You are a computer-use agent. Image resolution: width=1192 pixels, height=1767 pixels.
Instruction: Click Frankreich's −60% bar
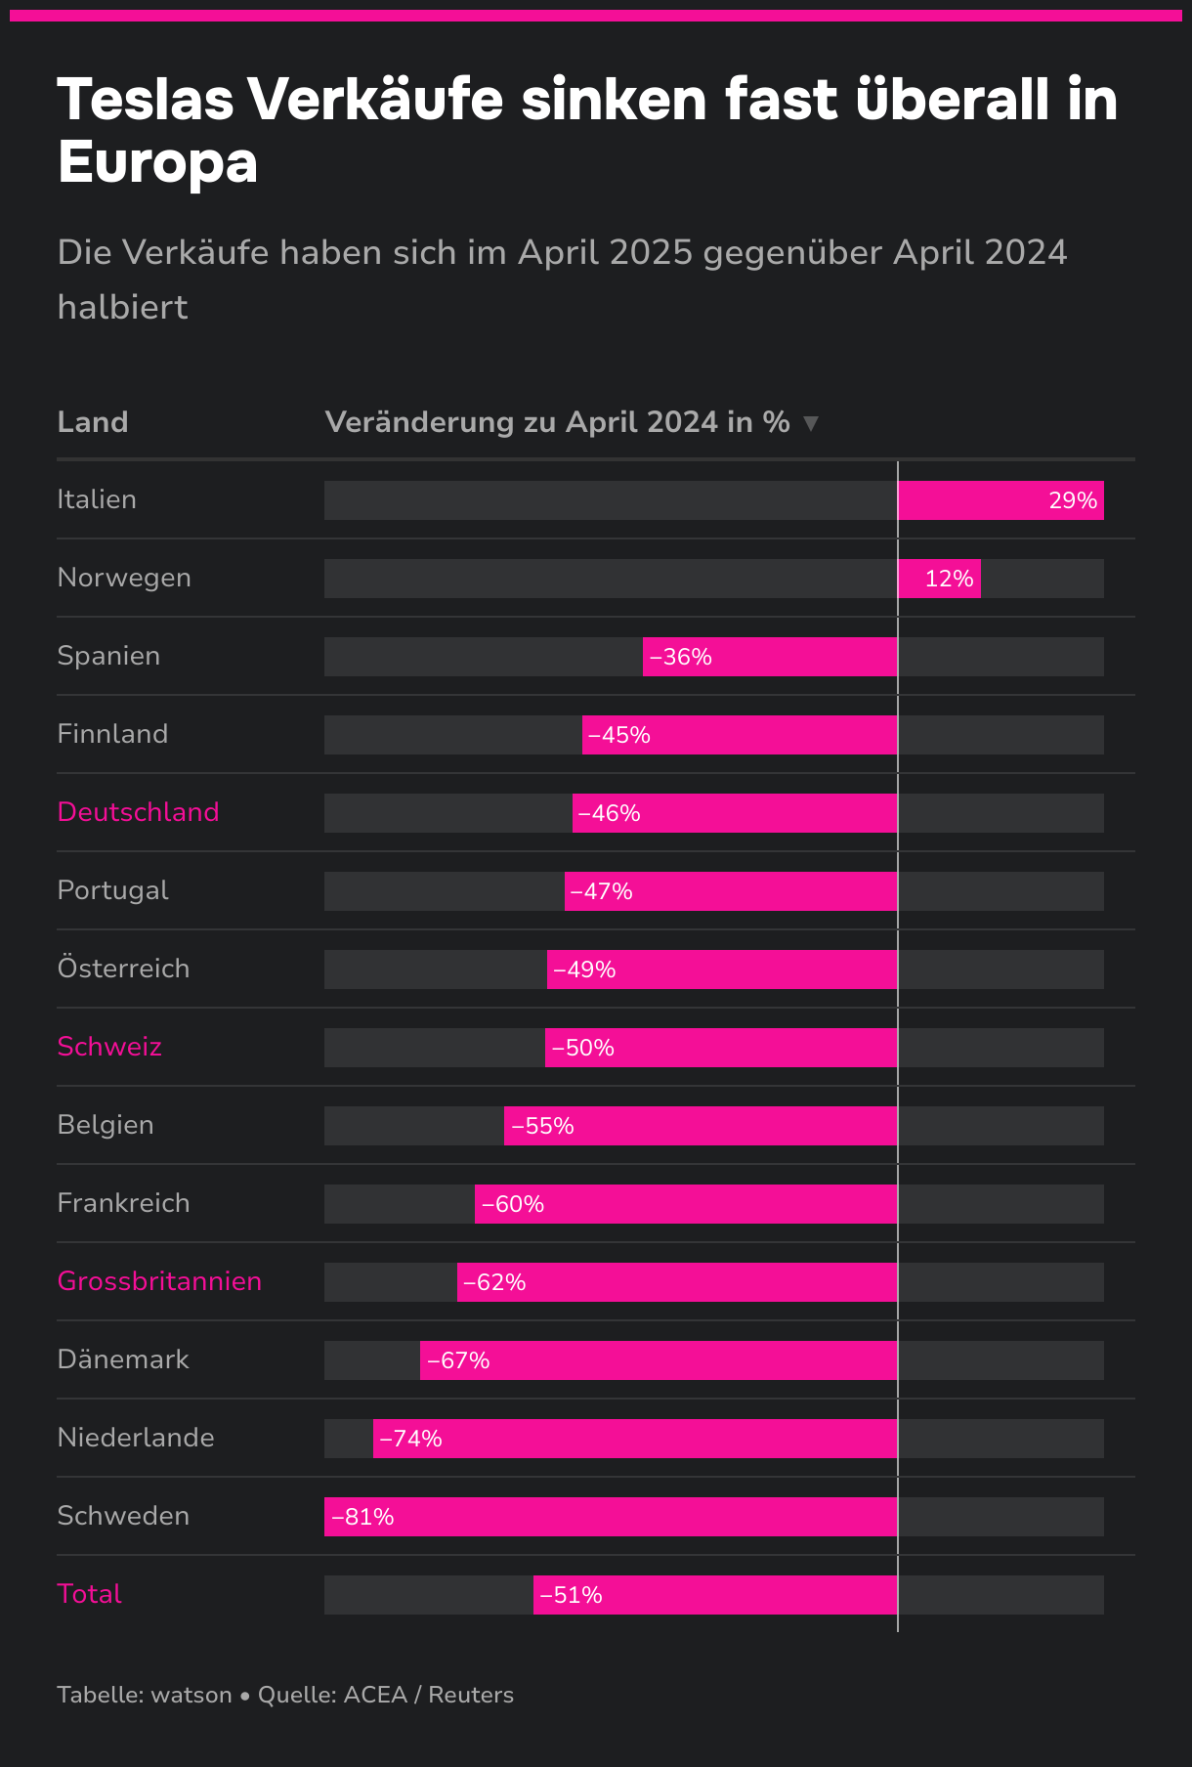686,1204
